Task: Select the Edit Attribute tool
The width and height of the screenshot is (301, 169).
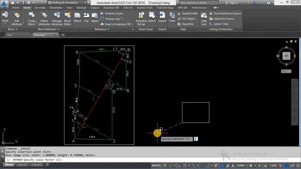Action: click(x=17, y=19)
